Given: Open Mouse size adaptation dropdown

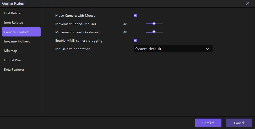Looking at the screenshot, I should click(x=173, y=49).
